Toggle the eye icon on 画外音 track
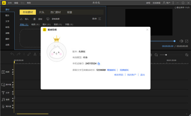This screenshot has height=116, width=191. click(13, 105)
